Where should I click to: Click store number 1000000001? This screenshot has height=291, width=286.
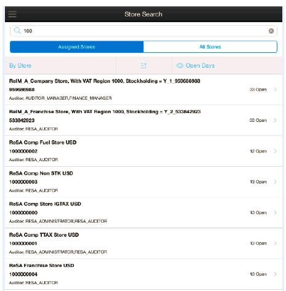tap(23, 244)
